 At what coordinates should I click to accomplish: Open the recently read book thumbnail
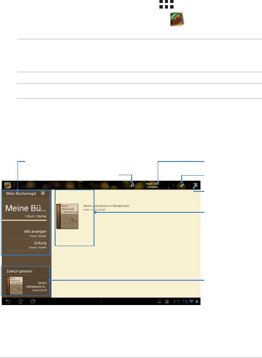click(15, 286)
